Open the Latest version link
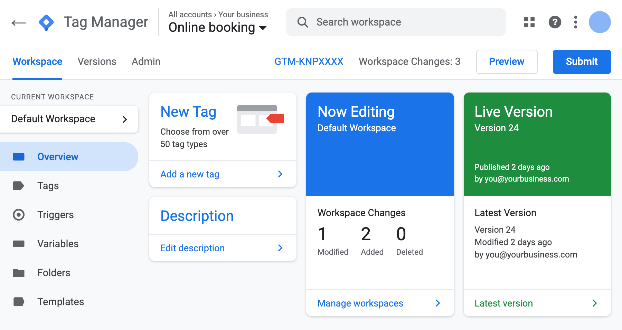The height and width of the screenshot is (330, 622). click(x=503, y=303)
